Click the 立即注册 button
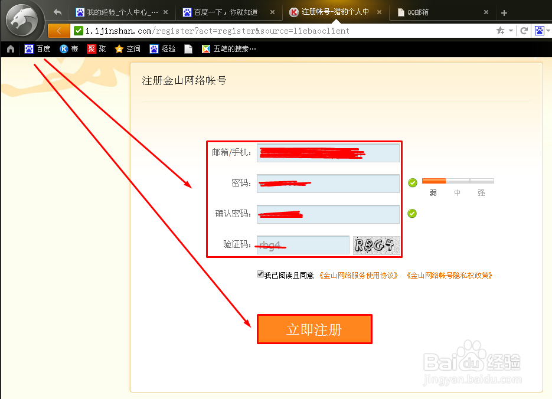 coord(314,329)
